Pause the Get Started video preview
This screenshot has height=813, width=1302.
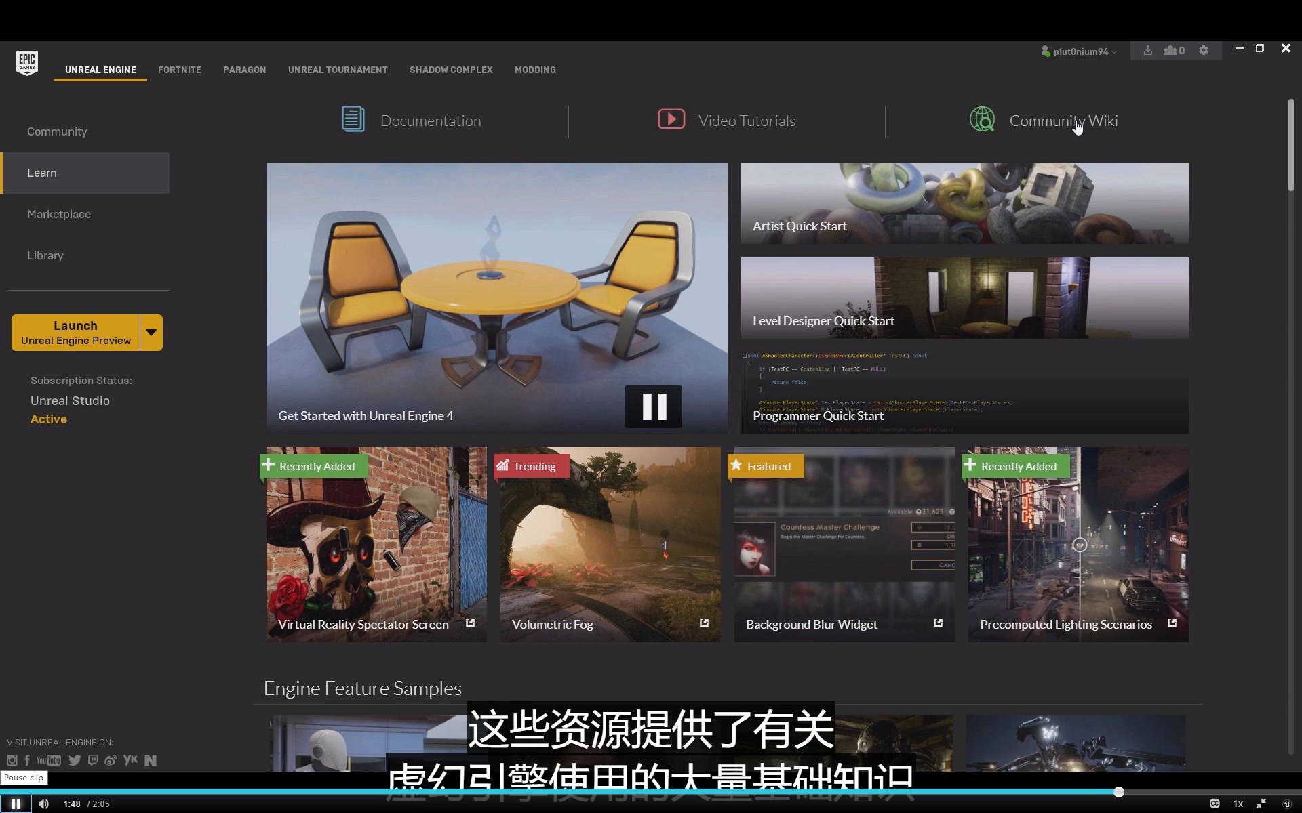[x=653, y=406]
